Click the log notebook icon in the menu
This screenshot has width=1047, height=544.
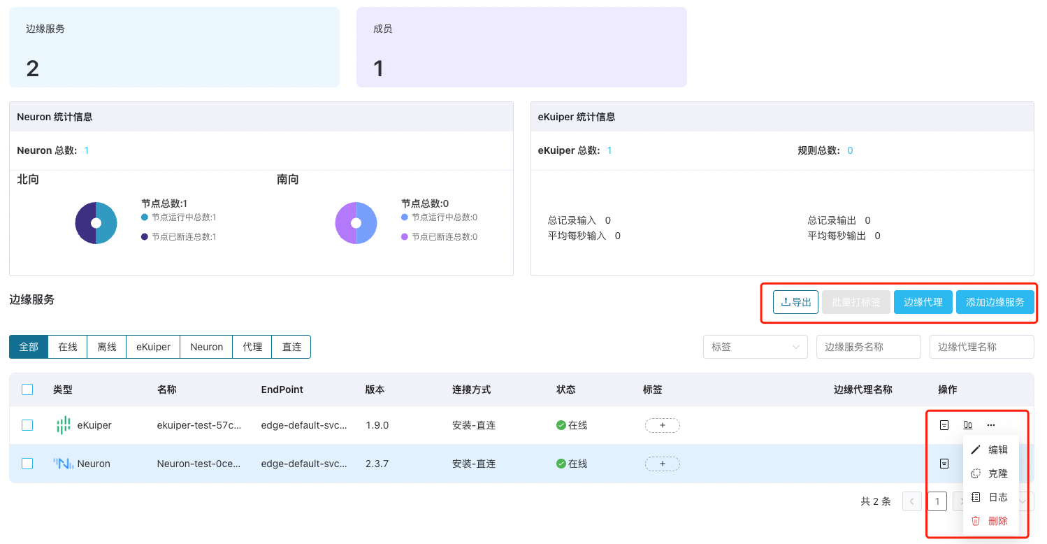[976, 497]
